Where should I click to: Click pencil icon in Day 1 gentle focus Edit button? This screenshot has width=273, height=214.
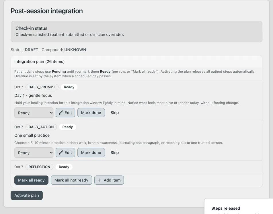61,113
